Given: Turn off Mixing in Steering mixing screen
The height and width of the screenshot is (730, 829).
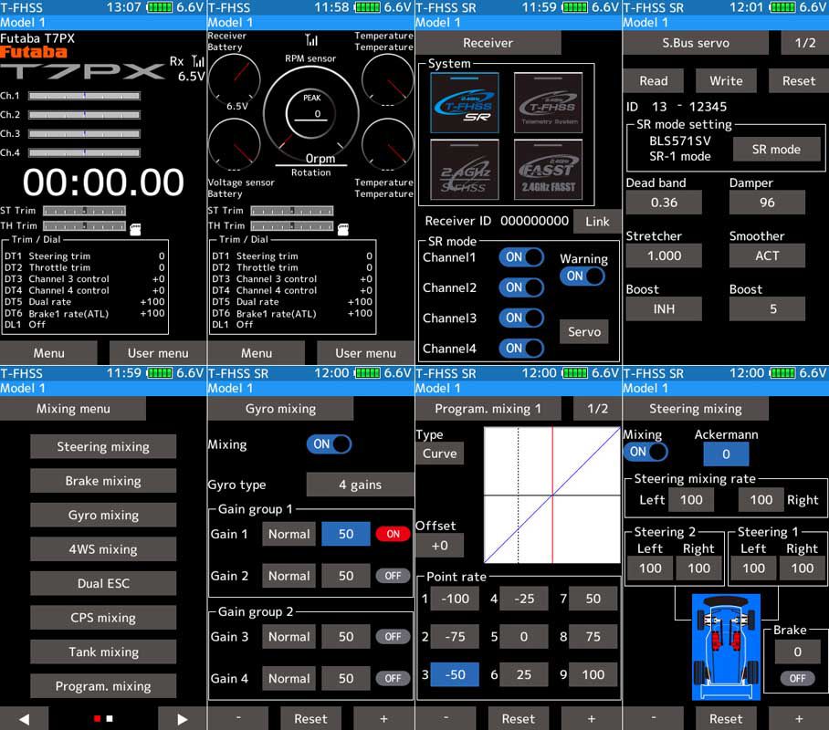Looking at the screenshot, I should click(x=645, y=452).
